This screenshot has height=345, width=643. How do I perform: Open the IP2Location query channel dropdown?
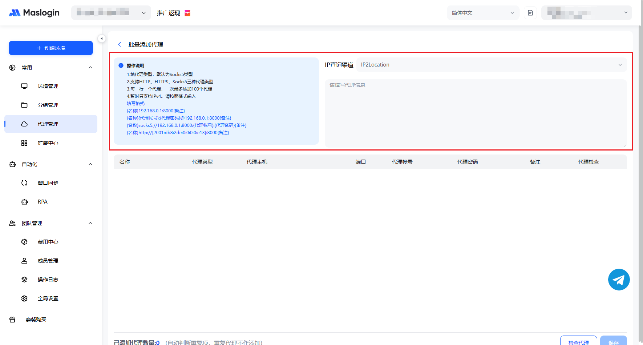click(x=491, y=65)
